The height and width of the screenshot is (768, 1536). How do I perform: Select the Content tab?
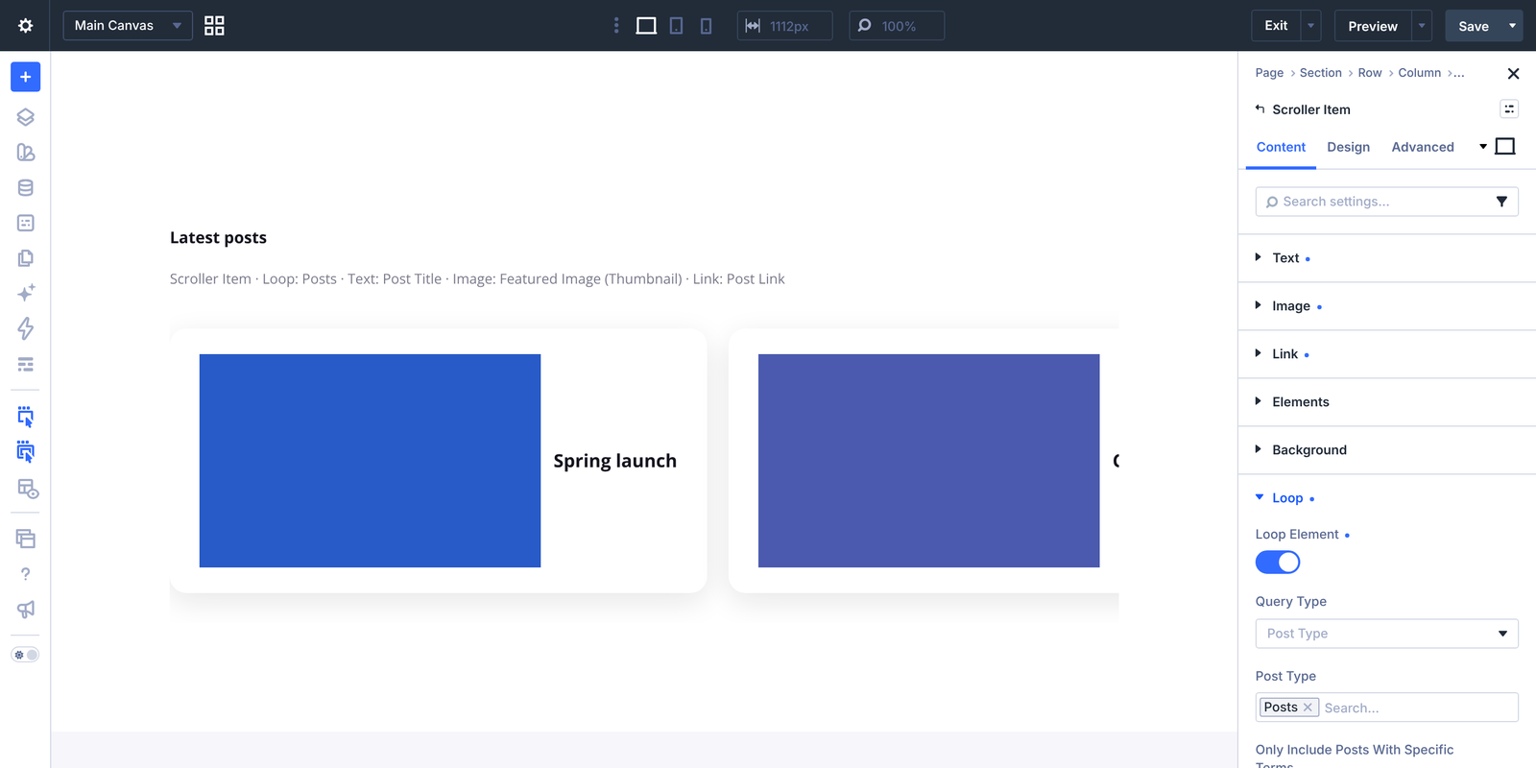point(1281,147)
